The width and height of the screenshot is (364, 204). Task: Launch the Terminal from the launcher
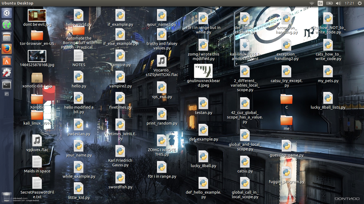coord(7,85)
